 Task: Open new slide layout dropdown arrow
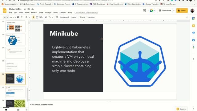pyautogui.click(x=7, y=17)
